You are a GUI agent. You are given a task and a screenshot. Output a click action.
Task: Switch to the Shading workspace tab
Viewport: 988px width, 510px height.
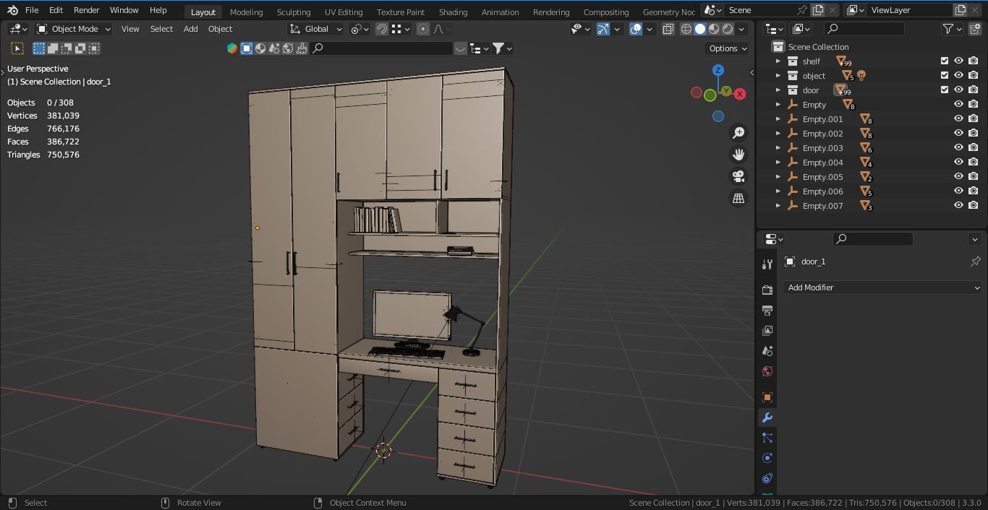pyautogui.click(x=453, y=12)
